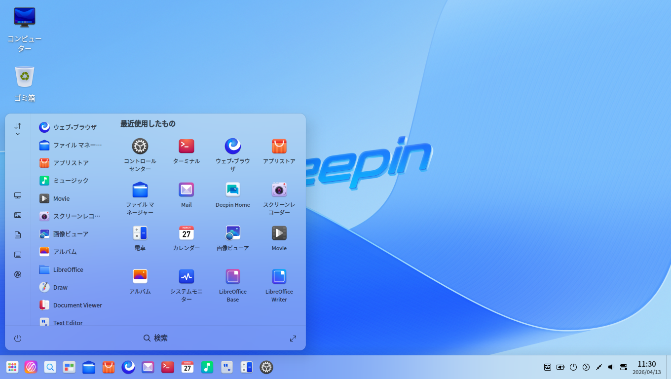Viewport: 671px width, 379px height.
Task: Open the Control Center from recent items
Action: (140, 146)
